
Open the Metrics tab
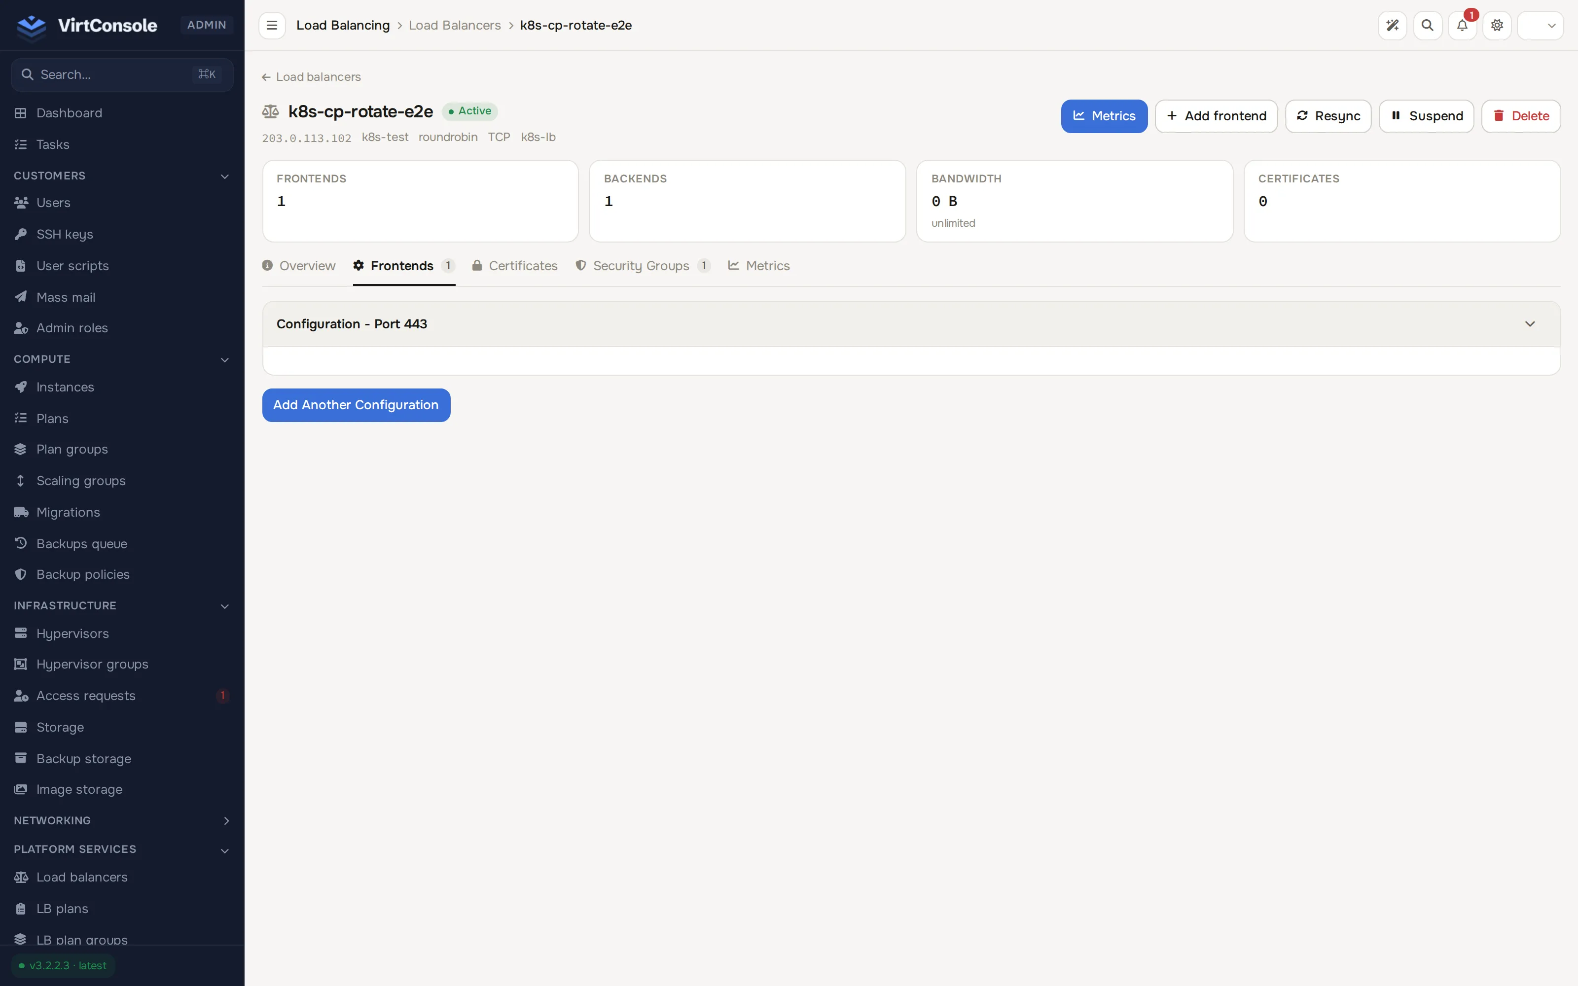pyautogui.click(x=759, y=266)
